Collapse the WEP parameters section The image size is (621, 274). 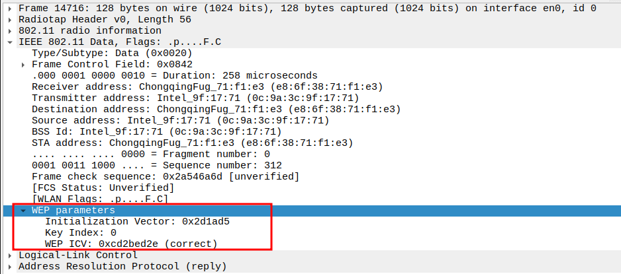(x=24, y=211)
